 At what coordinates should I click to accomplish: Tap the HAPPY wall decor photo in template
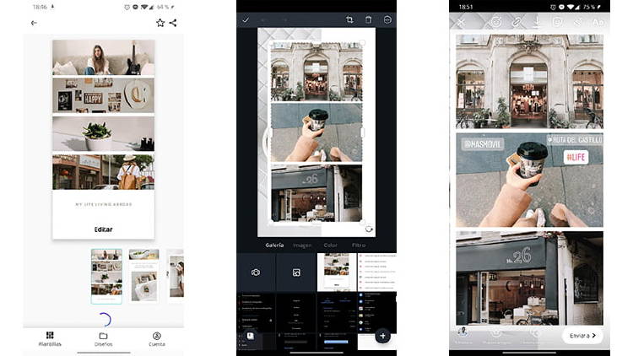pos(103,95)
